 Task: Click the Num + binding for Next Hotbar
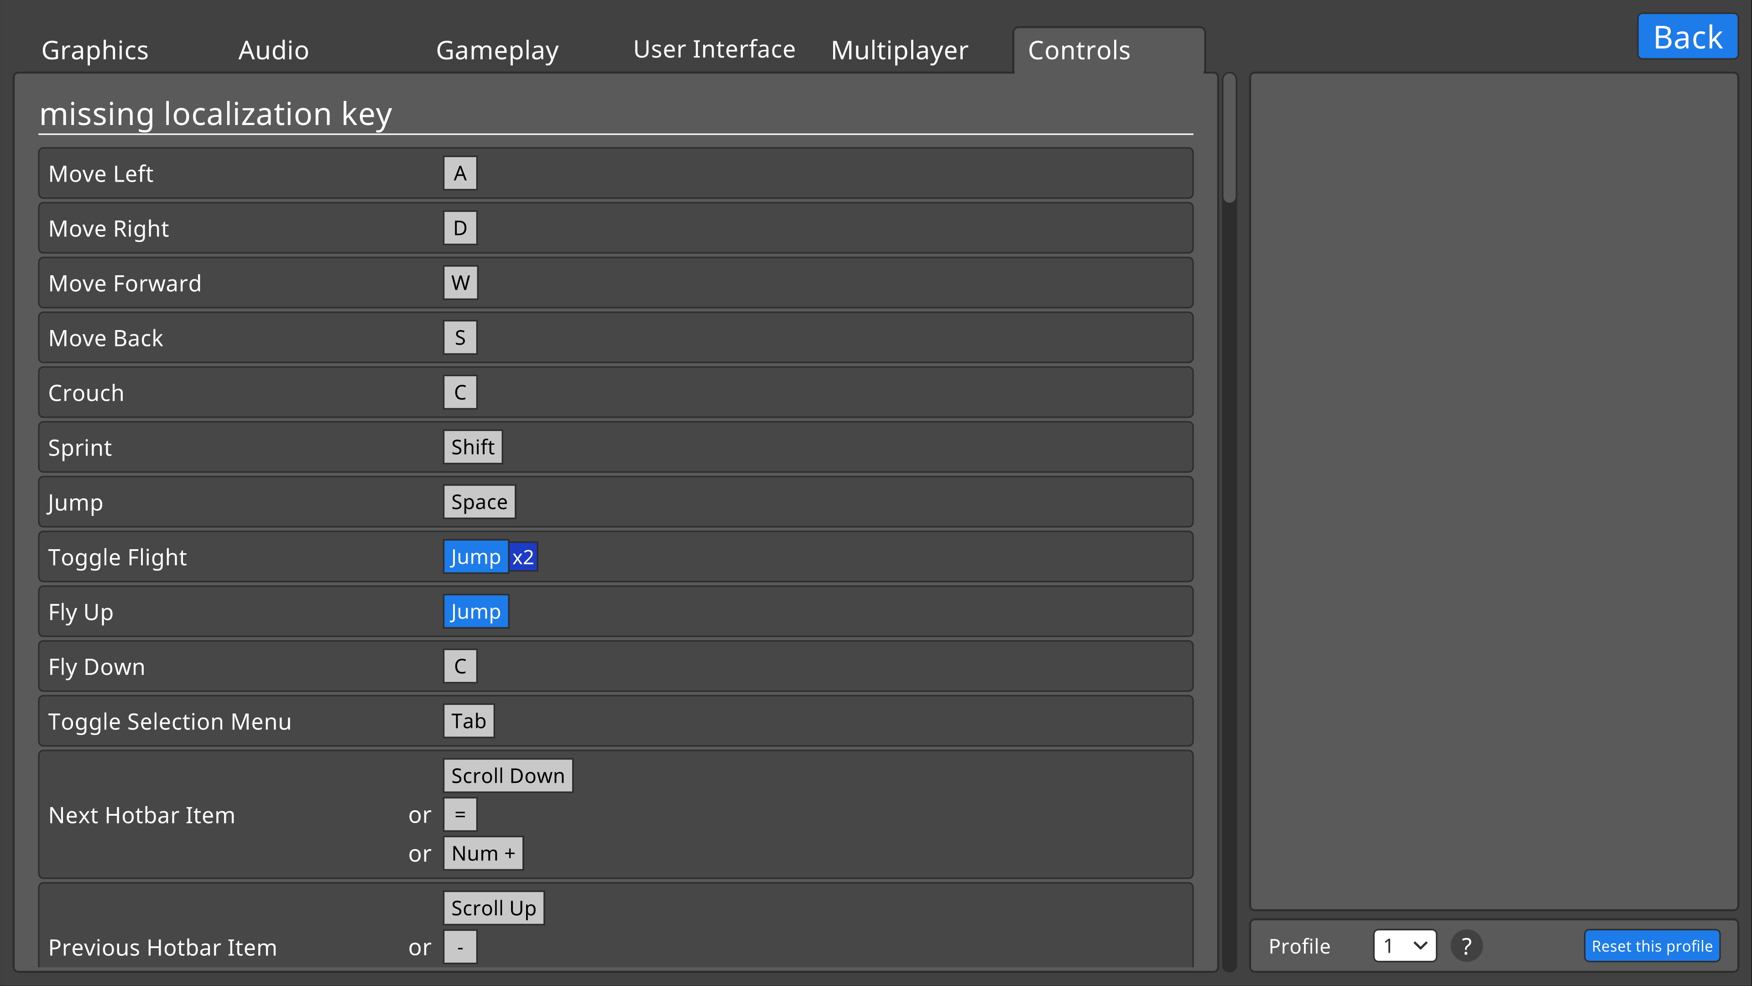coord(483,853)
